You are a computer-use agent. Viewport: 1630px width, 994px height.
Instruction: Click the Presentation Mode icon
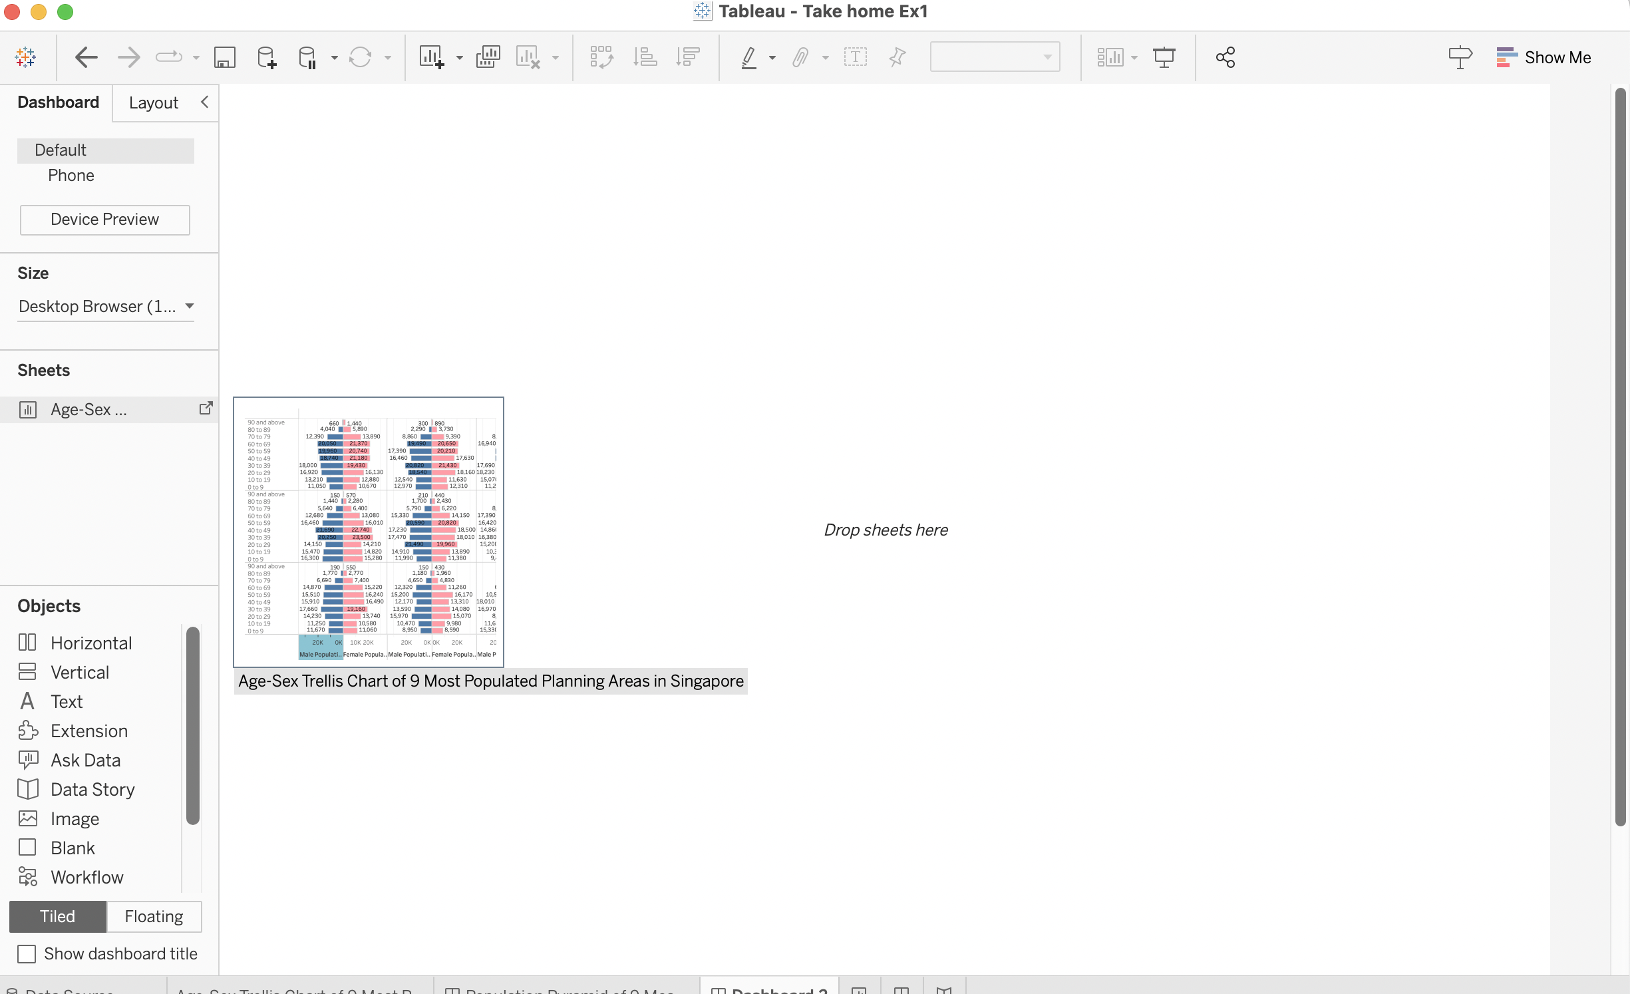[1164, 57]
